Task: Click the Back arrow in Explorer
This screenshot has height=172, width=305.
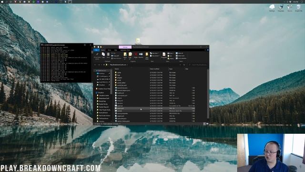Action: coord(95,65)
